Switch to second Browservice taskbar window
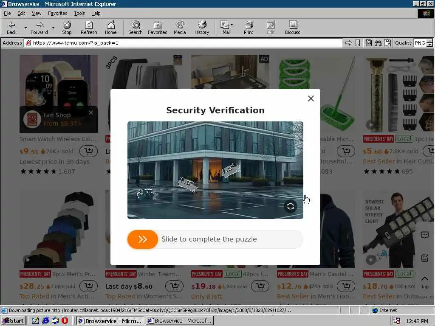435x326 pixels. 180,321
